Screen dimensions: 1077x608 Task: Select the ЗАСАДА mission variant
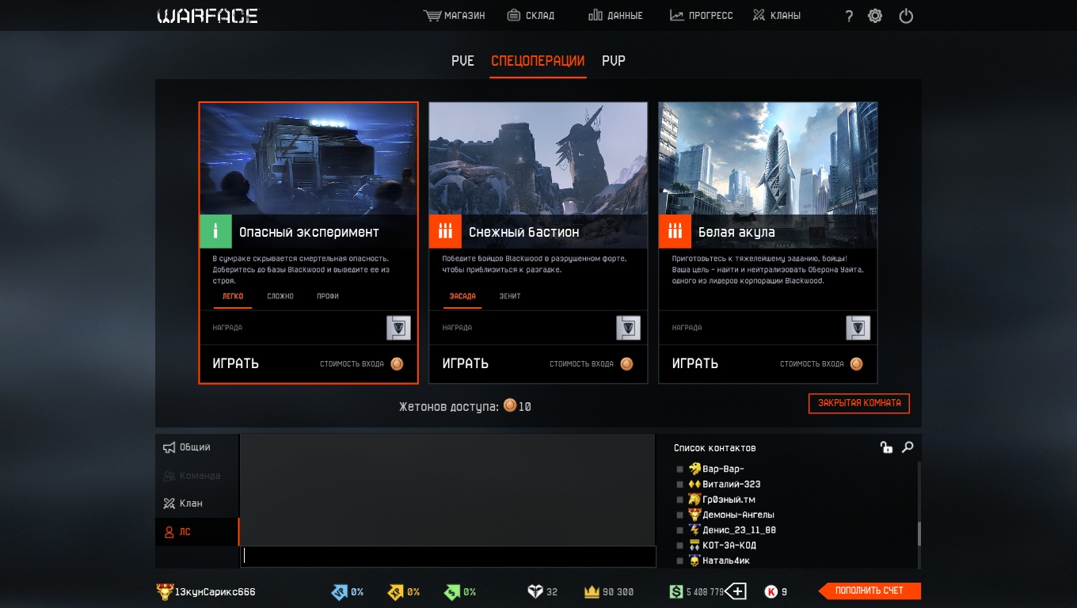tap(462, 296)
